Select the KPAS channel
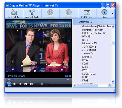The height and width of the screenshot is (108, 122). (x=85, y=81)
